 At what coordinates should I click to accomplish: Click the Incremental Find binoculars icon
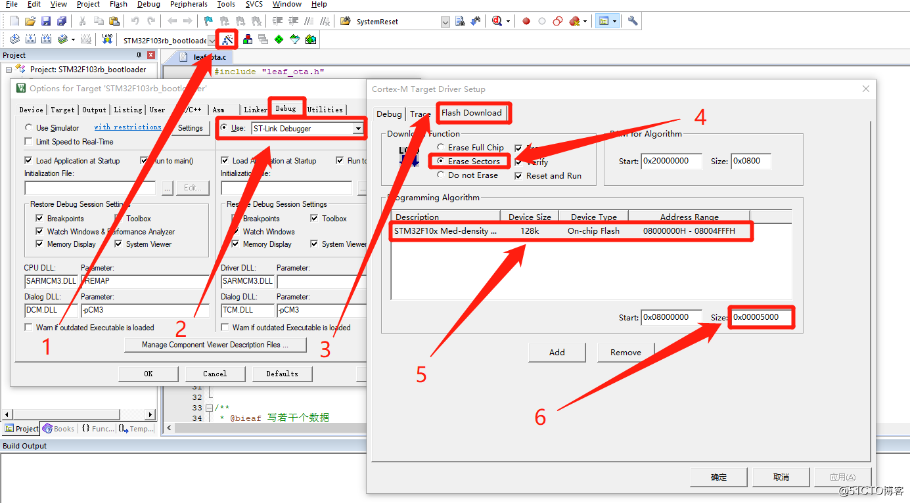point(475,21)
